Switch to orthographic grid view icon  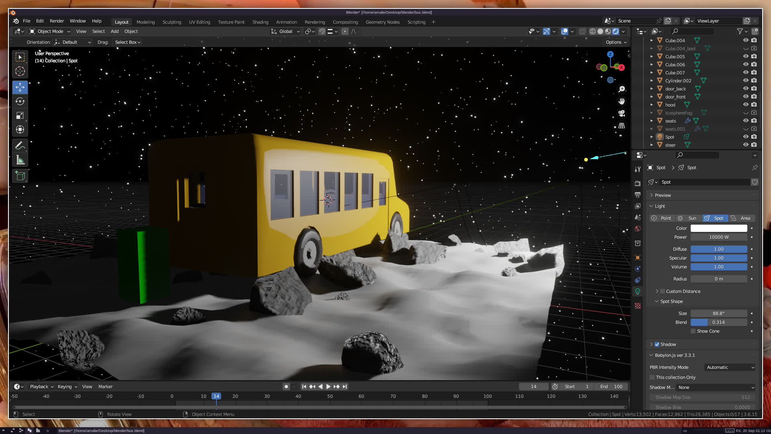tap(622, 126)
